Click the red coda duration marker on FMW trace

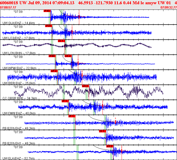[x=103, y=106]
